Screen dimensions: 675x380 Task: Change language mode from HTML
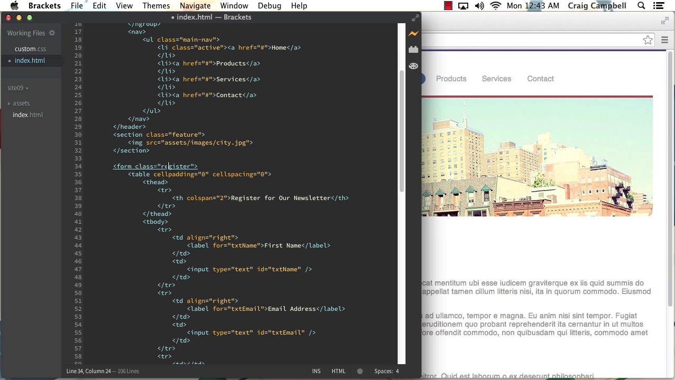(x=338, y=371)
